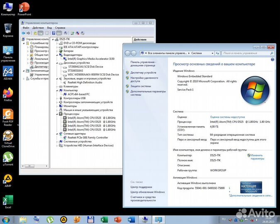Viewport: 280px width, 224px height.
Task: Open File Explorer on the taskbar
Action: click(23, 220)
